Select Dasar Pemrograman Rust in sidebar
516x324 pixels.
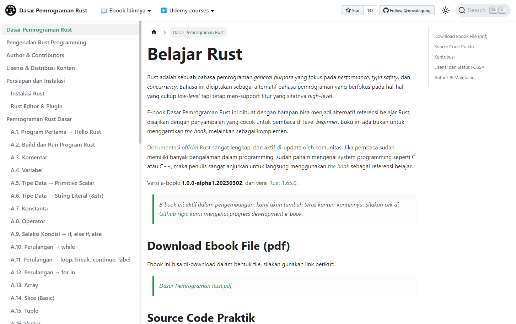70,30
